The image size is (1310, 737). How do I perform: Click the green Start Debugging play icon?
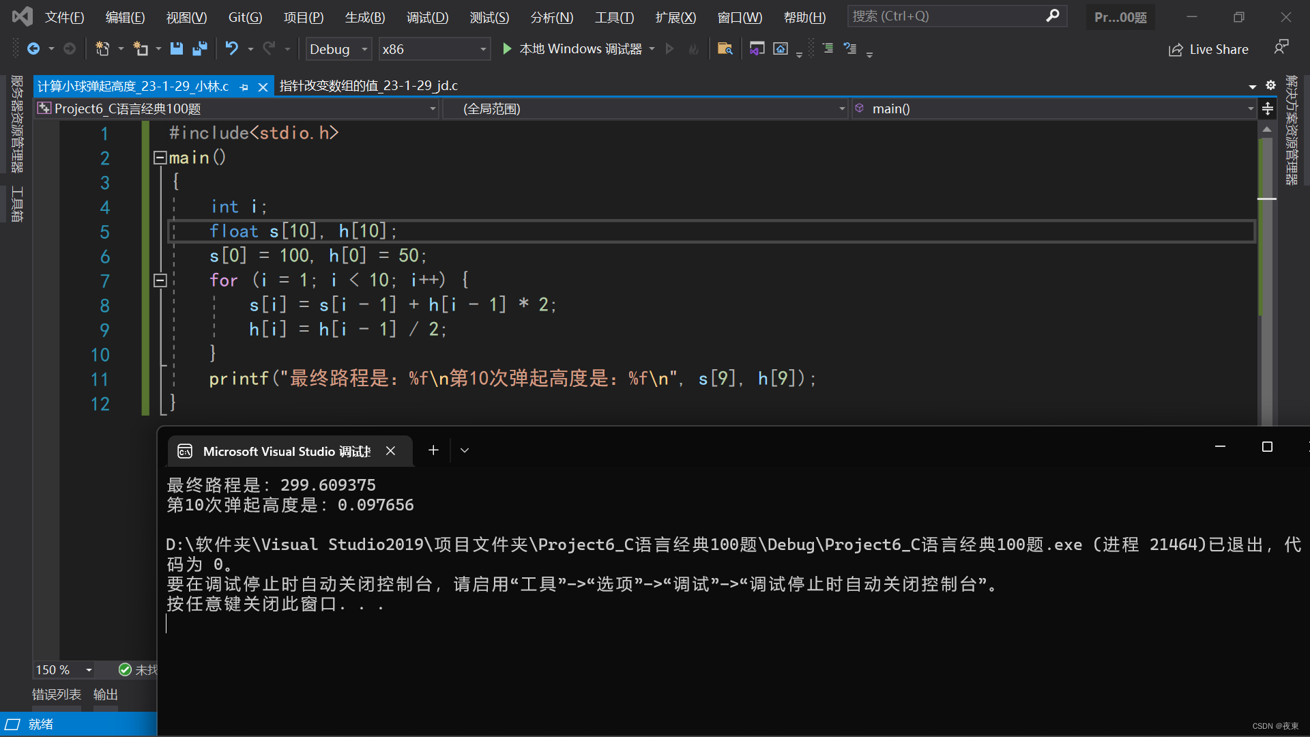(507, 48)
